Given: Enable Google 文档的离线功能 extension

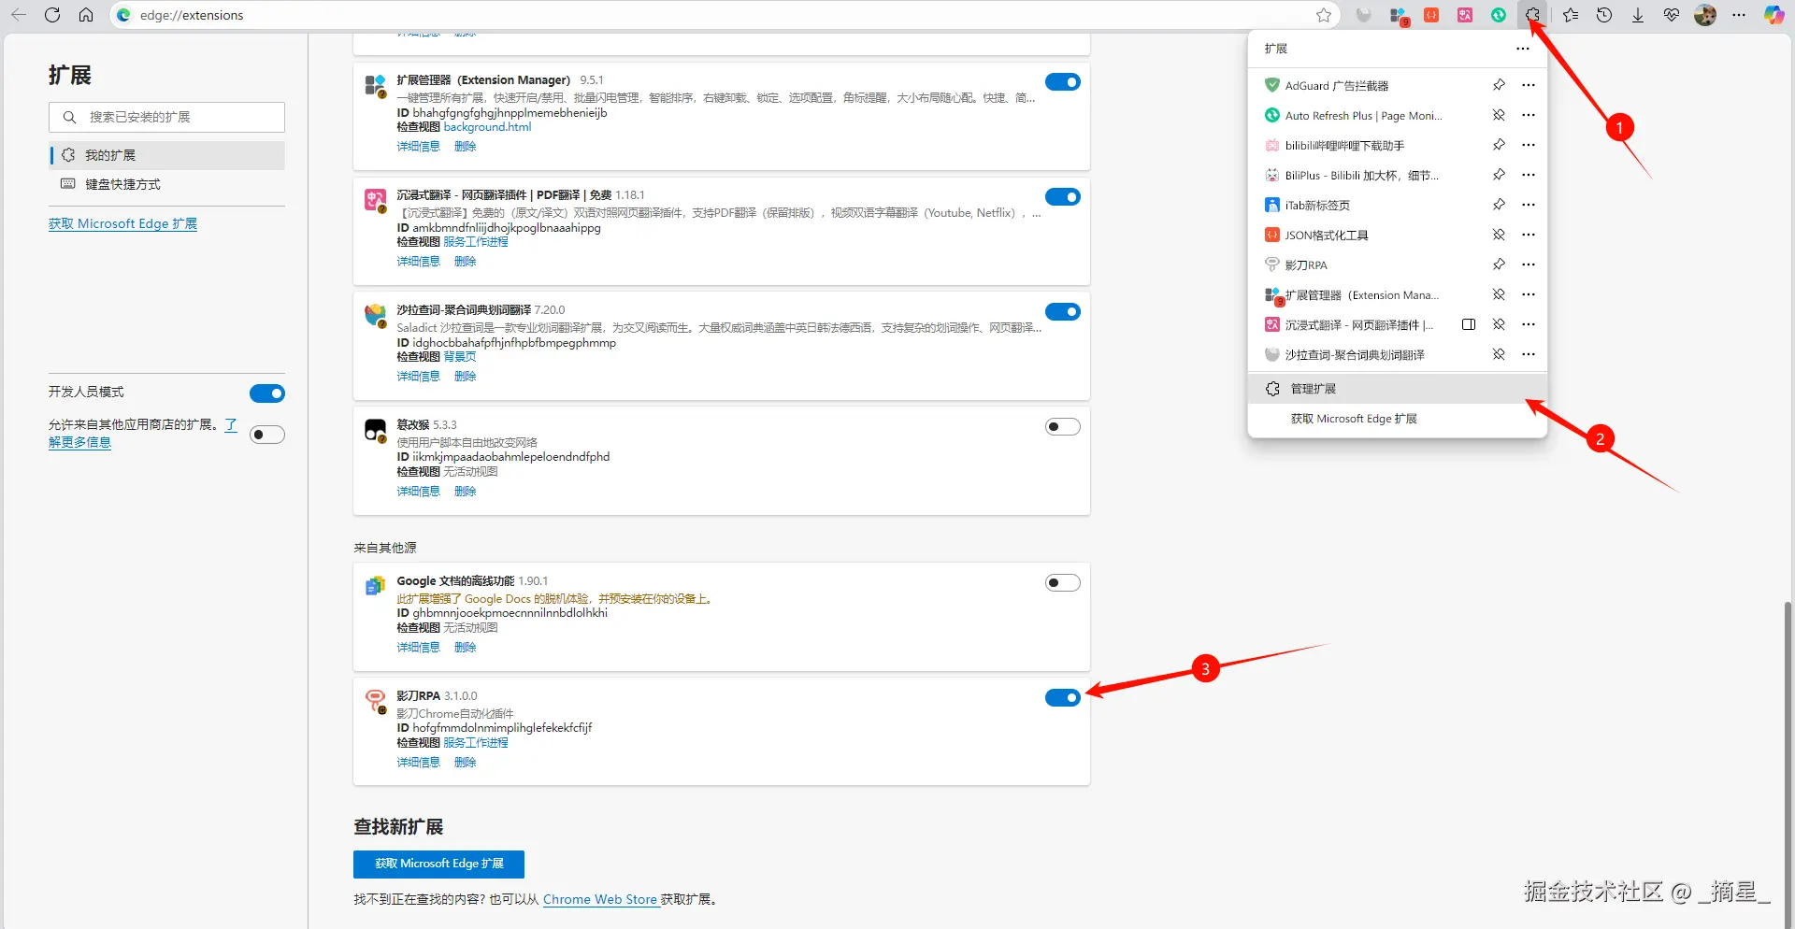Looking at the screenshot, I should click(x=1063, y=583).
